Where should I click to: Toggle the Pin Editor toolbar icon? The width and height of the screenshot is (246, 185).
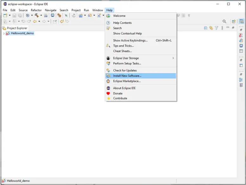(55, 22)
